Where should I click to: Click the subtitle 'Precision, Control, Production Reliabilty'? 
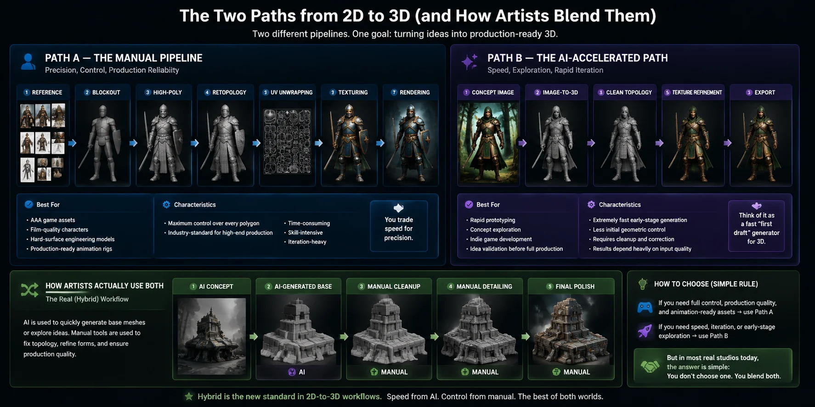[x=112, y=70]
